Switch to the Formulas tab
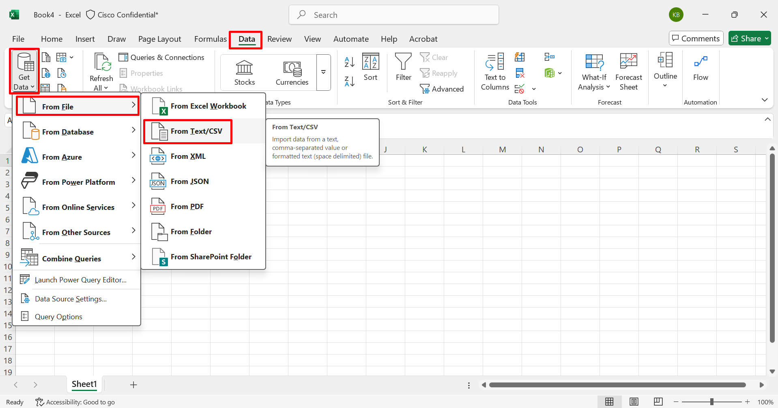 point(211,39)
